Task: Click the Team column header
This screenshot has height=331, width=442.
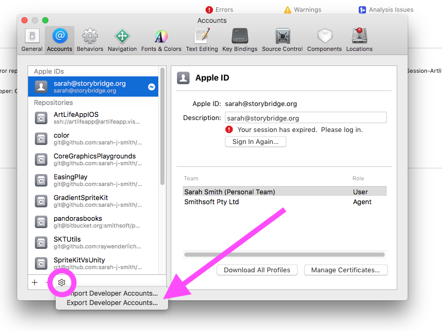Action: point(191,178)
